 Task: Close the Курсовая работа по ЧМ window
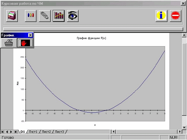(x=183, y=4)
